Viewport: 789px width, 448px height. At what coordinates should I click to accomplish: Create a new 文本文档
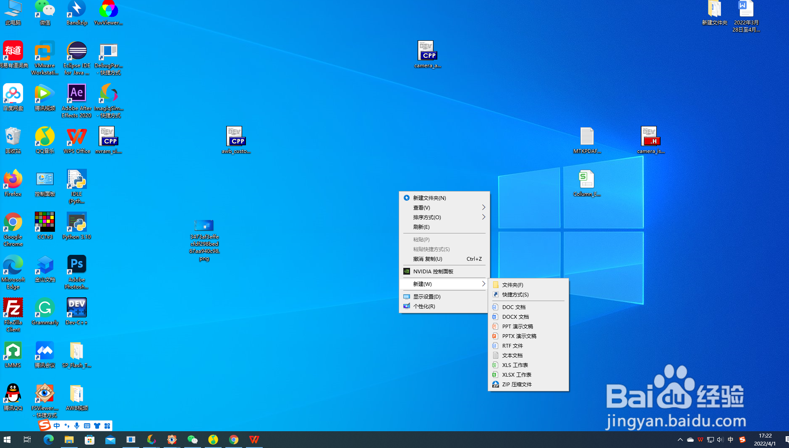click(x=528, y=355)
